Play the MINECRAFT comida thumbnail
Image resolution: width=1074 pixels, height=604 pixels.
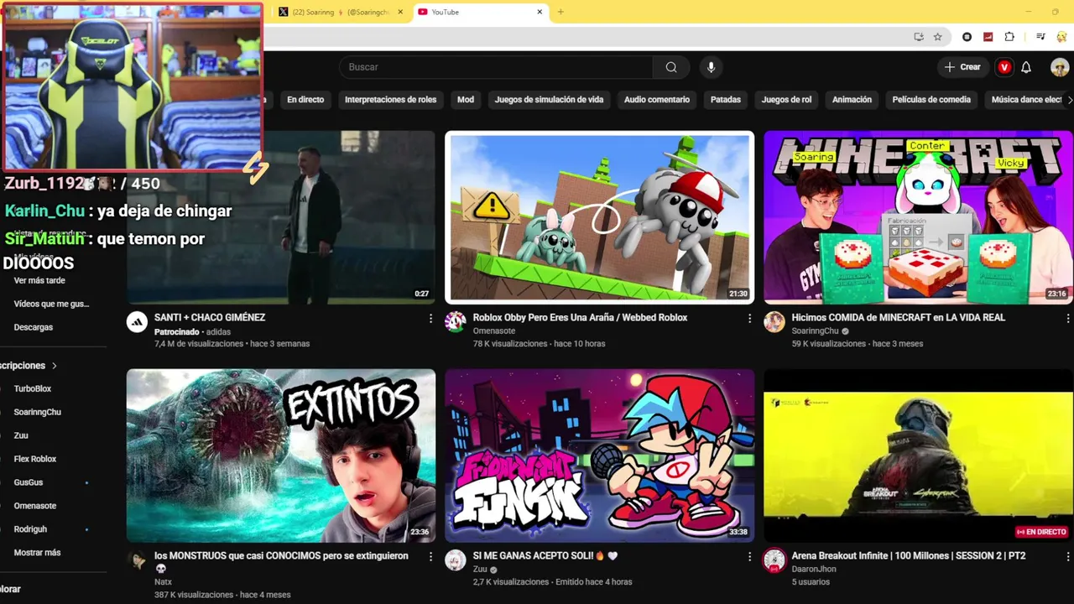pos(919,217)
